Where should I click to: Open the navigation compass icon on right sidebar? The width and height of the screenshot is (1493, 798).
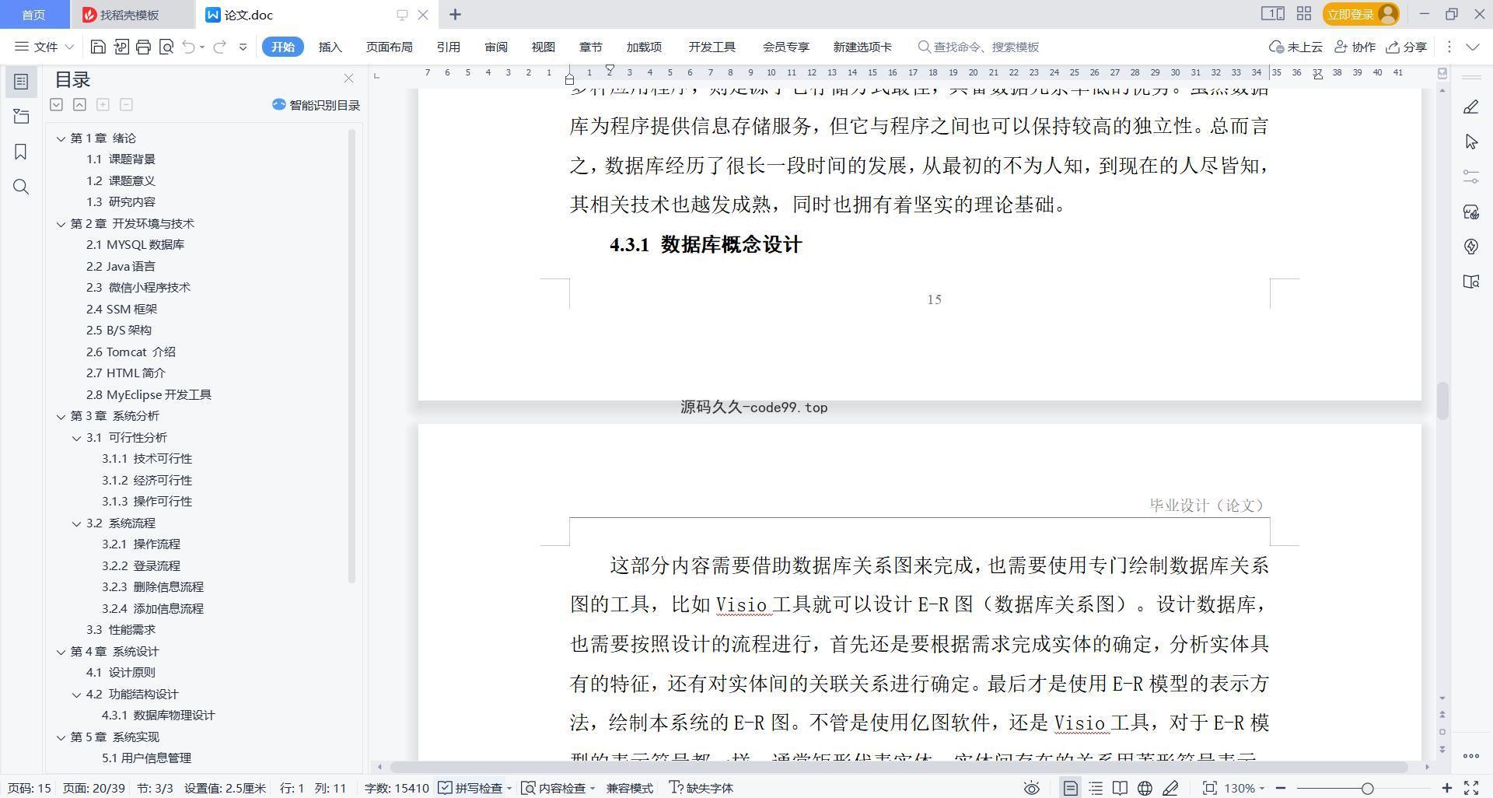tap(1470, 247)
